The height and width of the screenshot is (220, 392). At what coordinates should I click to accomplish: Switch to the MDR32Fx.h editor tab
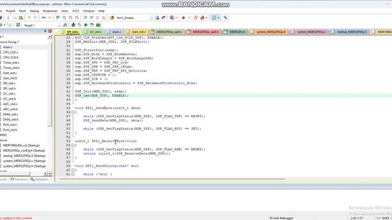(235, 32)
